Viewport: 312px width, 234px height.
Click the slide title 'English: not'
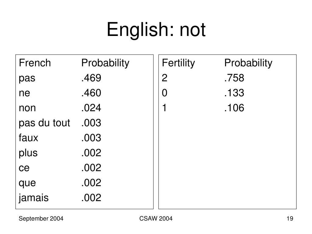pos(156,30)
